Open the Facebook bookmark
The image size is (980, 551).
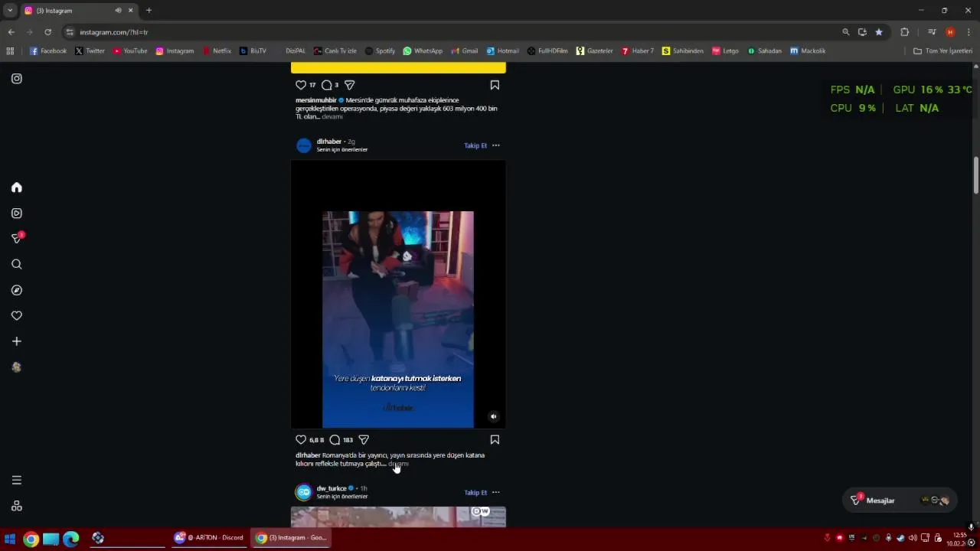click(x=48, y=51)
